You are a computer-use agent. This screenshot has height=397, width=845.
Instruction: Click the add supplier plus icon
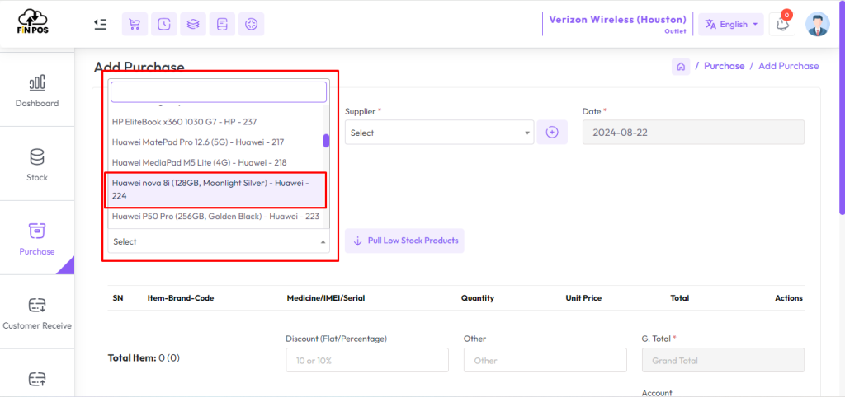pyautogui.click(x=552, y=133)
